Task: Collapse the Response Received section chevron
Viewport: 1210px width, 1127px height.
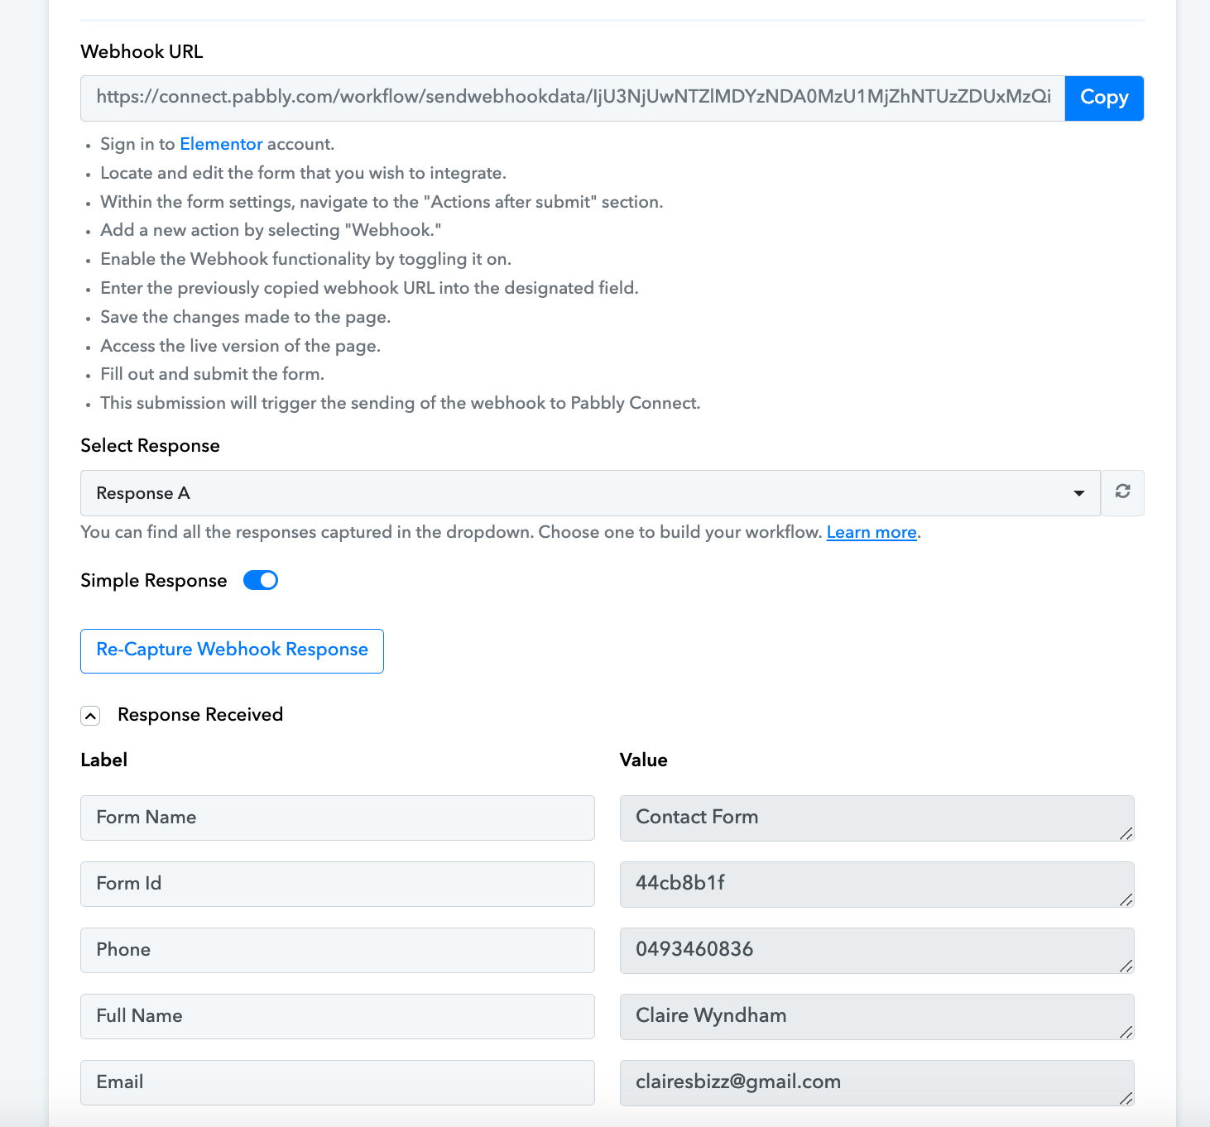Action: click(x=90, y=716)
